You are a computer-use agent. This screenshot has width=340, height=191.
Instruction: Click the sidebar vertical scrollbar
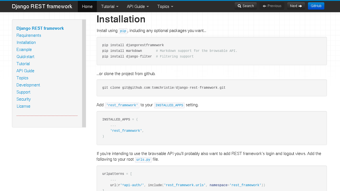(84, 73)
